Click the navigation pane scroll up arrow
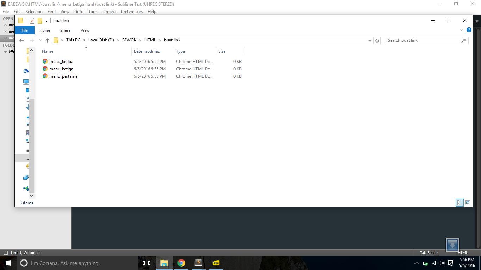481x270 pixels. [31, 50]
